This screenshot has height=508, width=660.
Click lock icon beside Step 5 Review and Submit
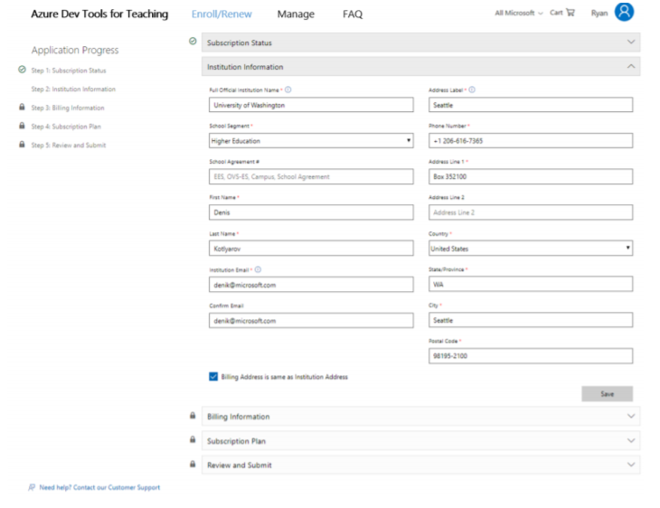(22, 145)
